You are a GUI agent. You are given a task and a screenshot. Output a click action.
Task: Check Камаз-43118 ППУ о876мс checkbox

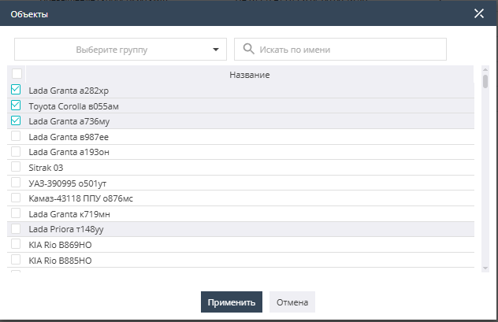(16, 198)
